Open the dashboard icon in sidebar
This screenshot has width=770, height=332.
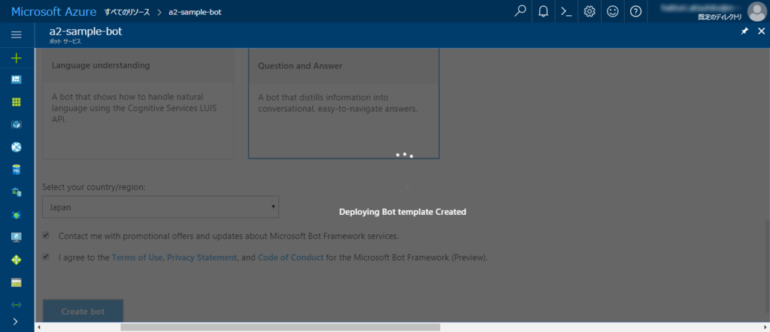tap(17, 80)
